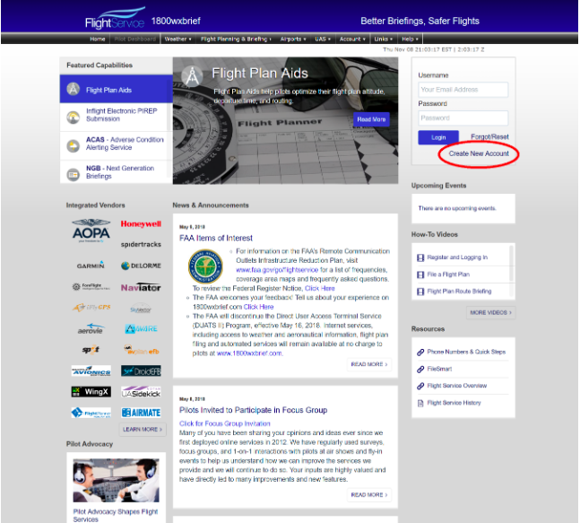
Task: Click the Flight Plan Aids compass icon
Action: point(74,89)
